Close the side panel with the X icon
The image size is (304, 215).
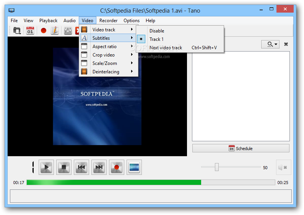point(286,44)
